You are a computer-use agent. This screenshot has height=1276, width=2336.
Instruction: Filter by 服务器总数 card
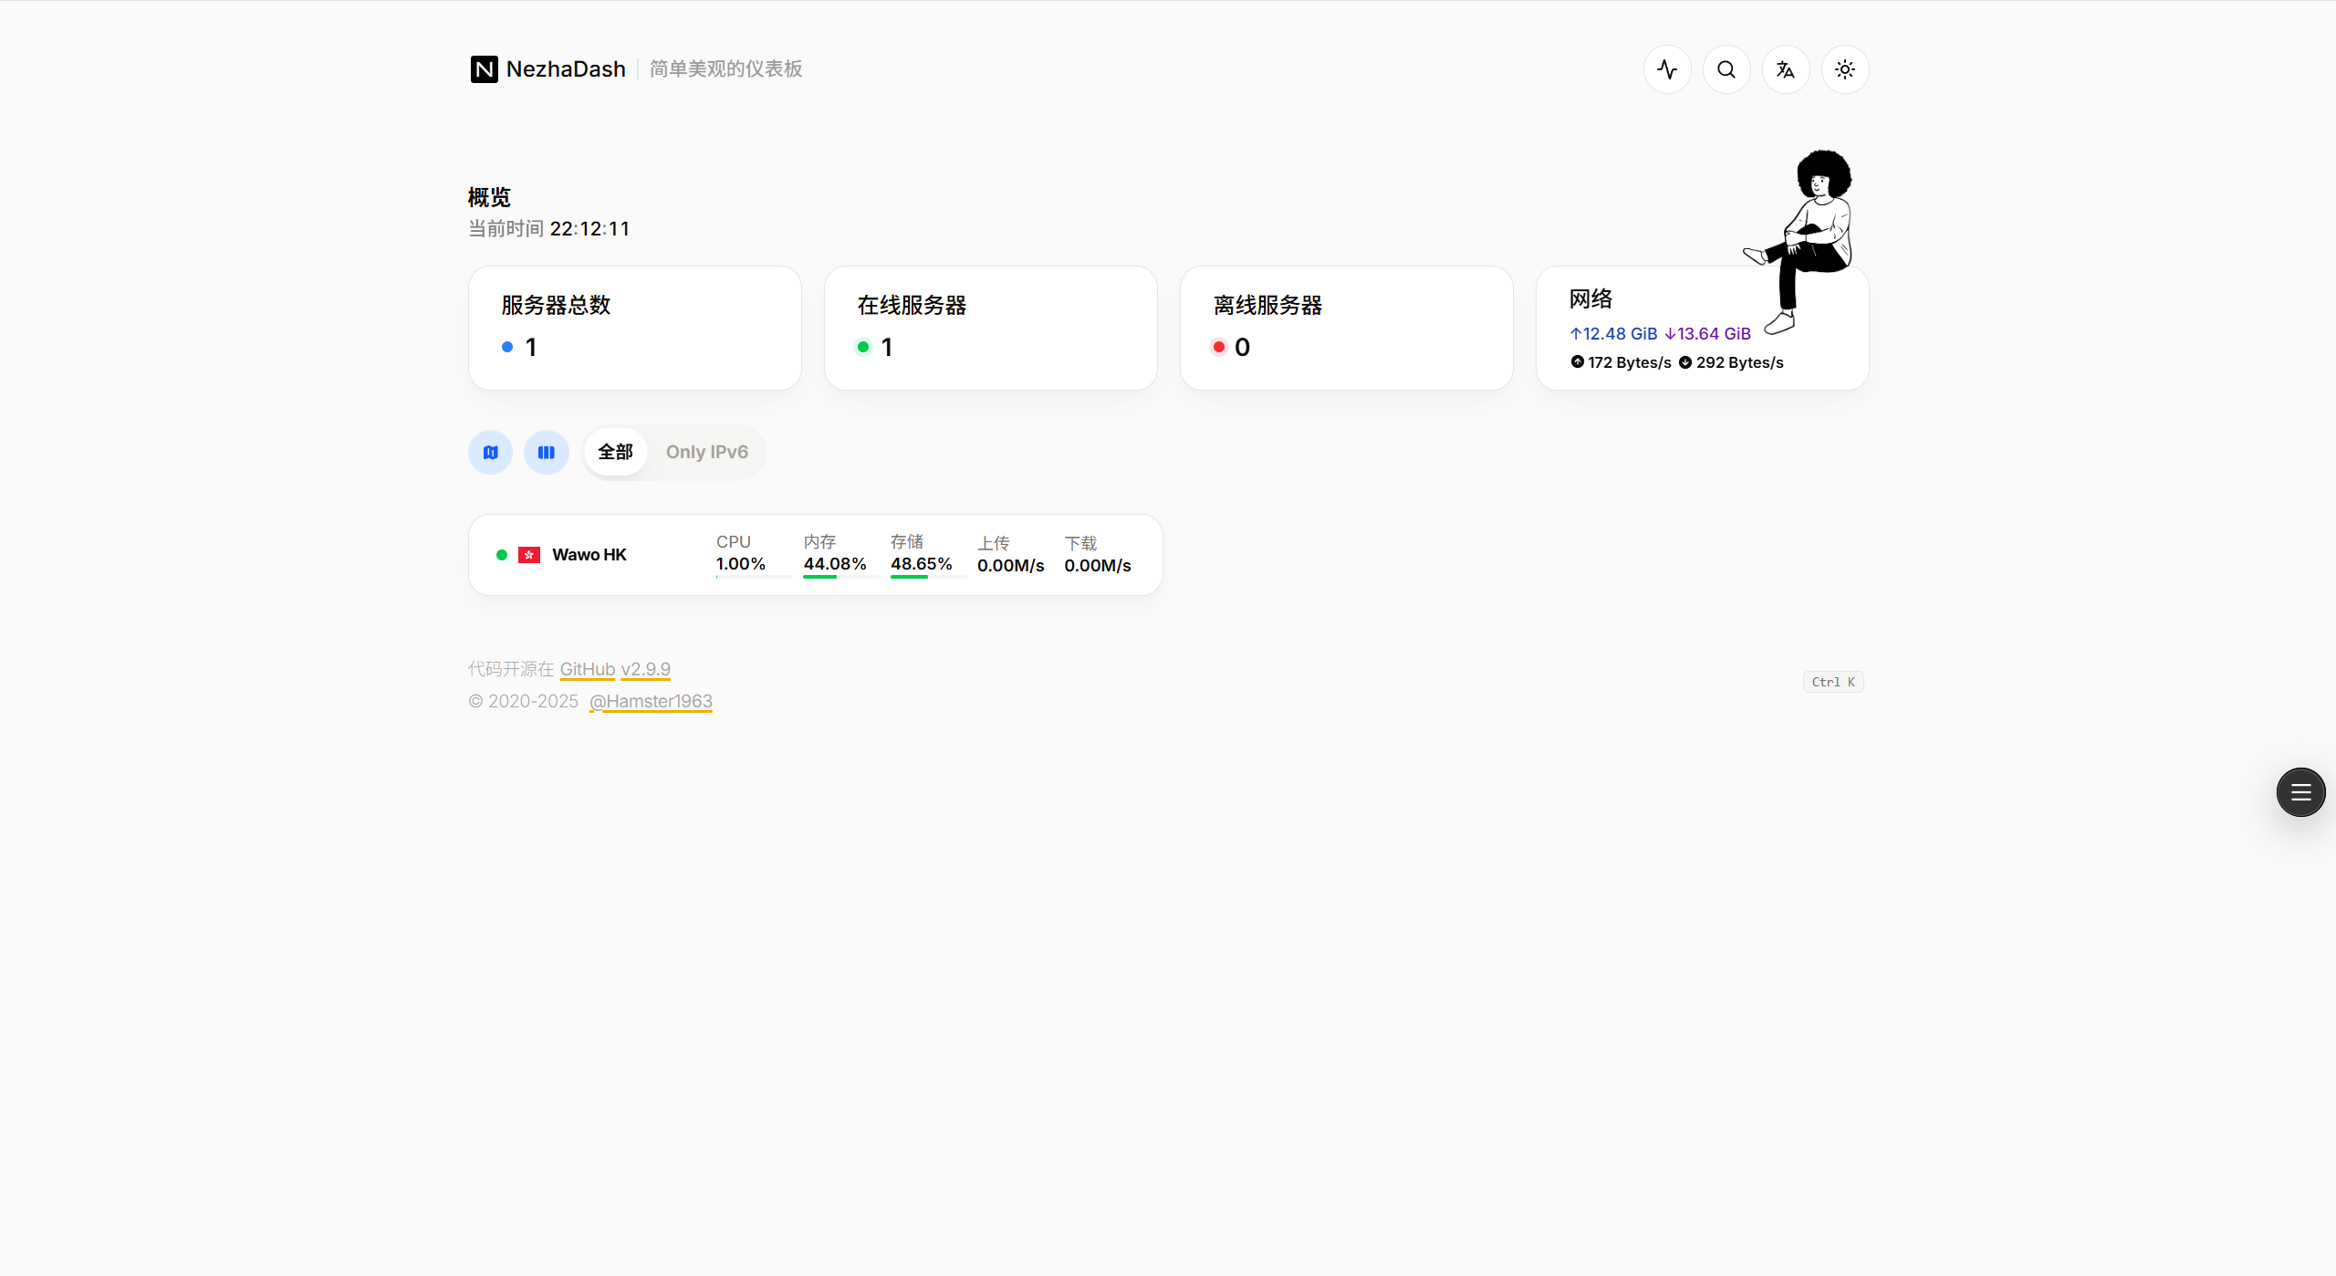coord(634,328)
